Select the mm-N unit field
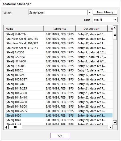The width and height of the screenshot is (121, 141). (x=103, y=19)
